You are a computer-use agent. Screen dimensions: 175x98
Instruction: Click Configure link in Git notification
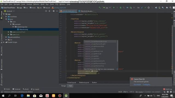point(147,84)
